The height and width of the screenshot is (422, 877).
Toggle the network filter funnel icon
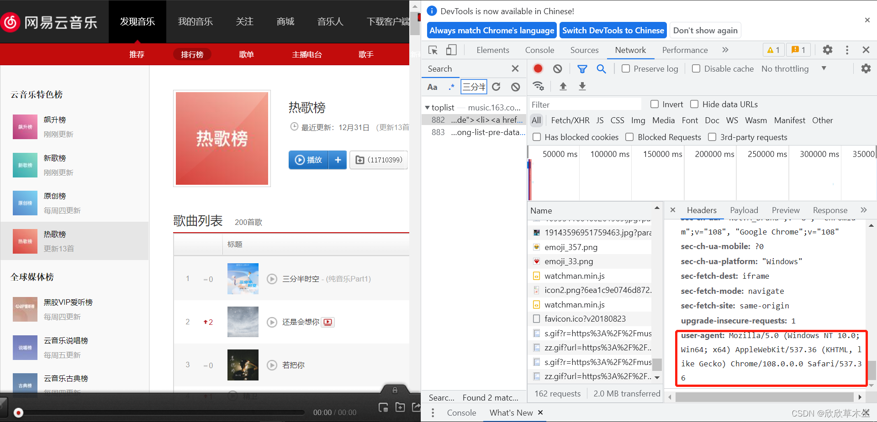pyautogui.click(x=582, y=69)
